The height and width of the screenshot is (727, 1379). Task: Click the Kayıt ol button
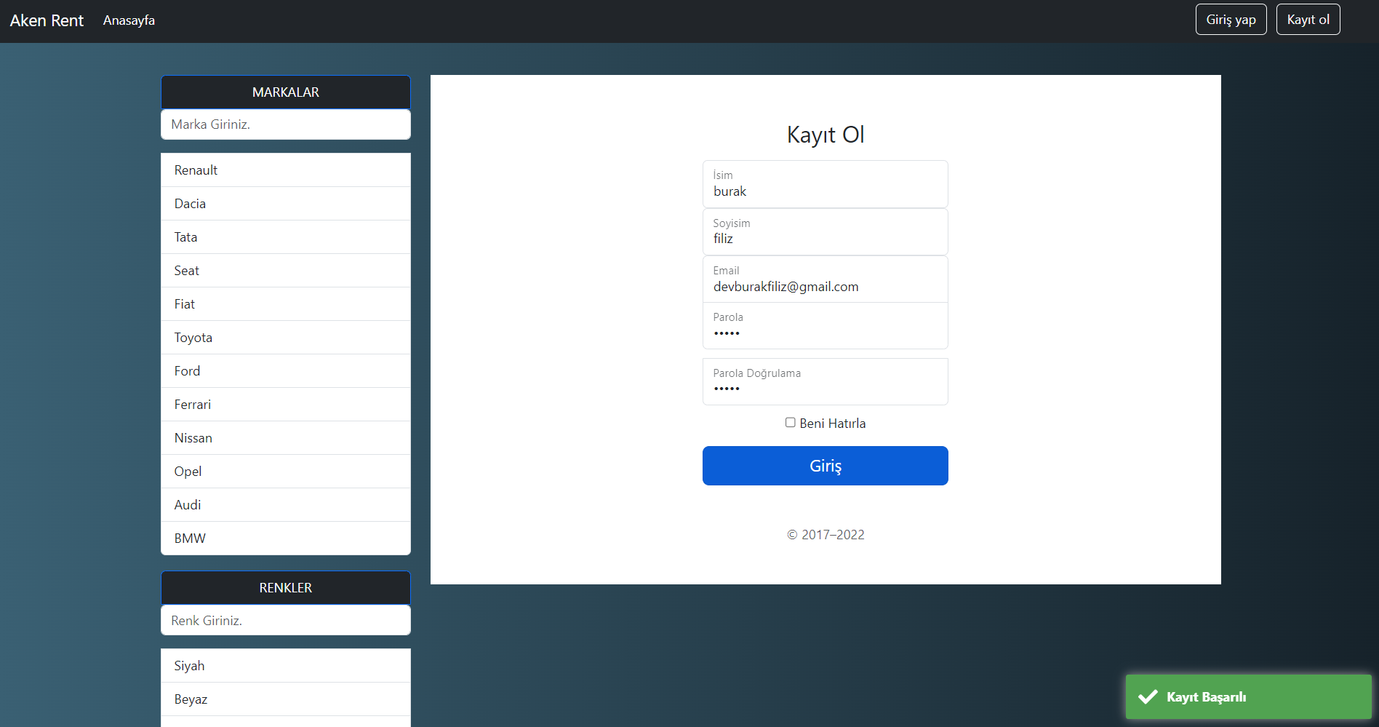(x=1308, y=19)
